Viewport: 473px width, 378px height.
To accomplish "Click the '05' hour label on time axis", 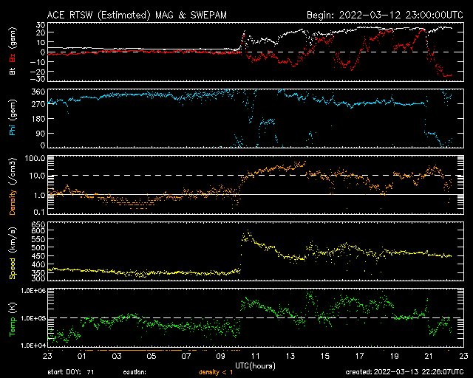I will 152,356.
